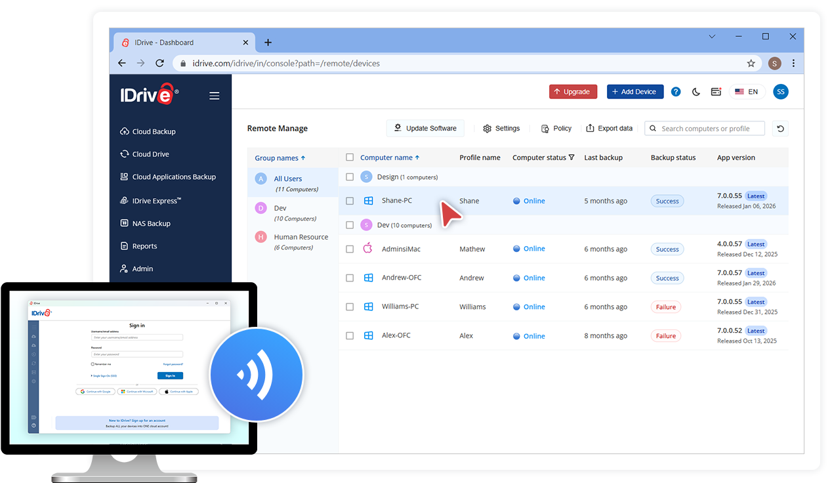
Task: Open the EN language dropdown
Action: [747, 92]
